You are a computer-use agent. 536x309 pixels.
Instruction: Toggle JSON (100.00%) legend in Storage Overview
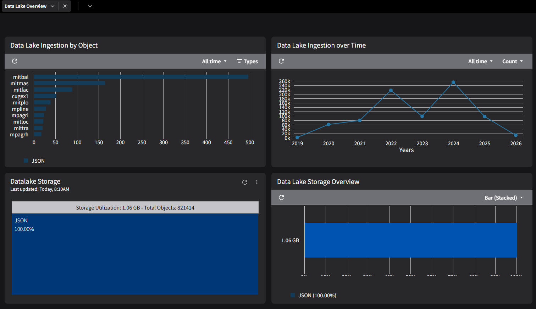[314, 296]
